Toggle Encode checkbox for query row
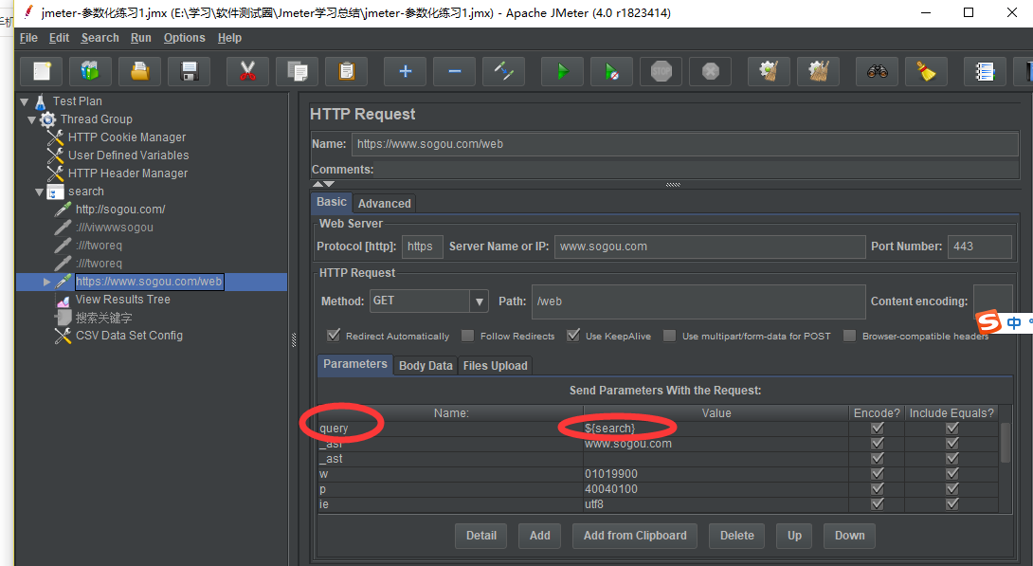 click(877, 429)
